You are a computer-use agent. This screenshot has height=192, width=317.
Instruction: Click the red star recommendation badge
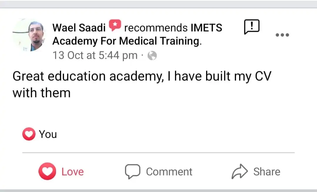tap(115, 26)
